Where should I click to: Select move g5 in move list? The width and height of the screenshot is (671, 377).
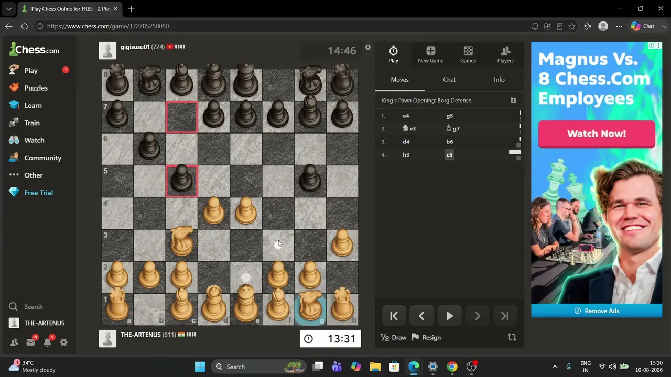tap(450, 116)
